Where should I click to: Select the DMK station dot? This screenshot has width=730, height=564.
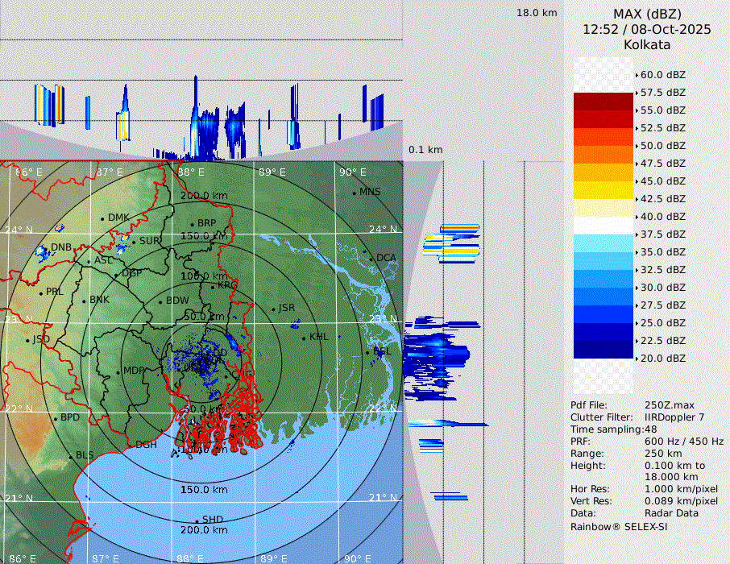coord(102,218)
